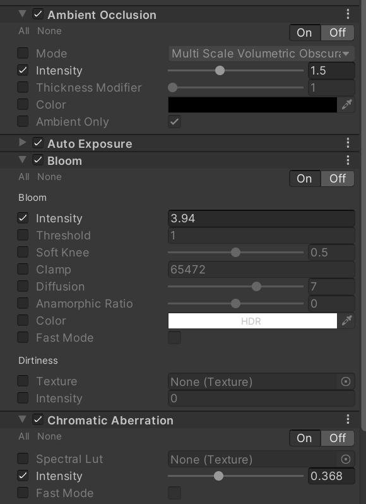Viewport: 366px width, 504px height.
Task: Pick Ambient Occlusion color with eyedropper
Action: (x=346, y=104)
